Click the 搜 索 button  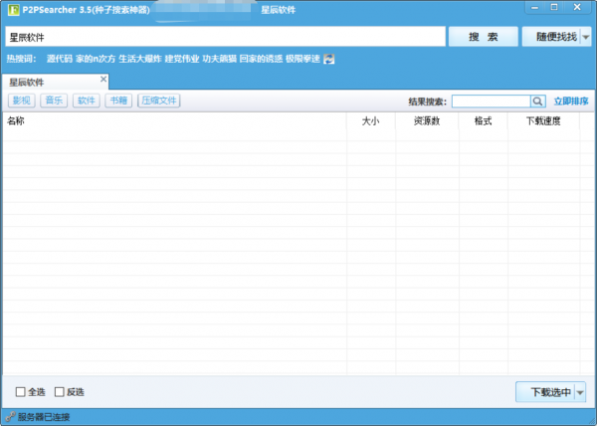point(484,37)
